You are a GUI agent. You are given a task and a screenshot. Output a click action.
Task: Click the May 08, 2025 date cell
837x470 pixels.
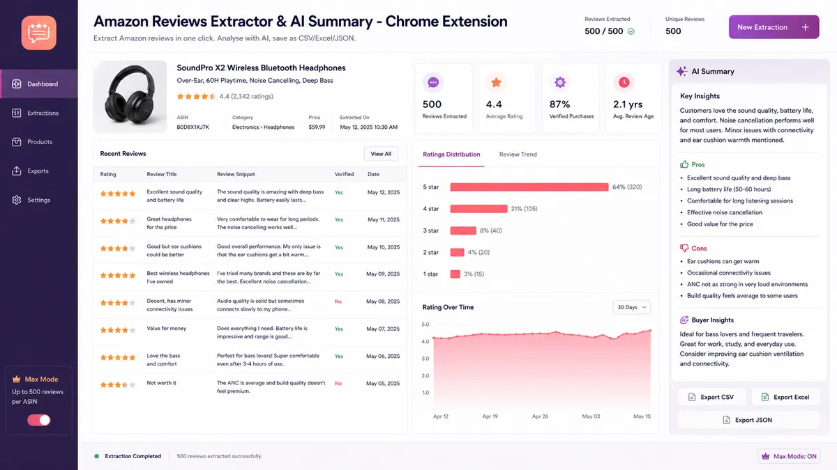(x=384, y=301)
